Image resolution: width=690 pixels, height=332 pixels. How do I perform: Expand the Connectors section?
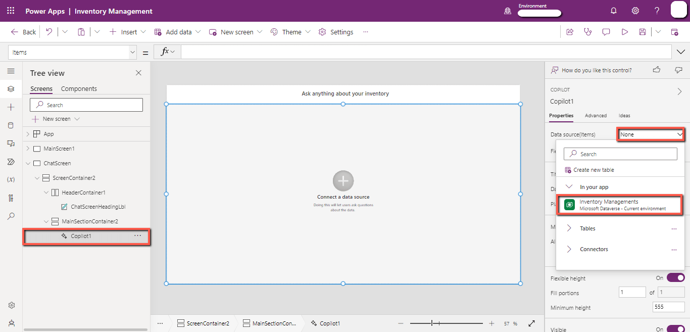pyautogui.click(x=569, y=249)
